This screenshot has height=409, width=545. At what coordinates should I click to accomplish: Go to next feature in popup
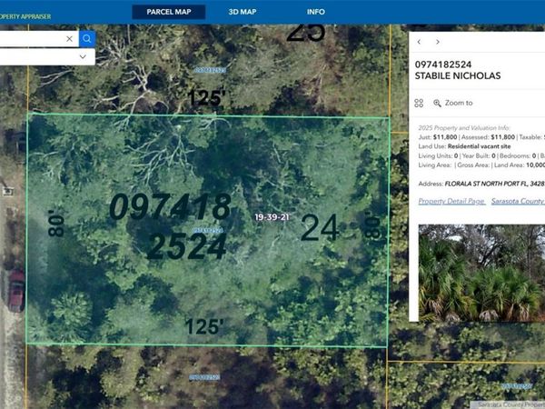pos(438,42)
